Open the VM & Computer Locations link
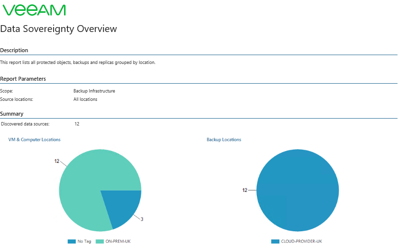 point(34,140)
